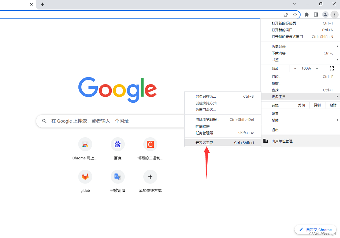The height and width of the screenshot is (238, 340).
Task: Decrease zoom with minus button
Action: (x=295, y=68)
